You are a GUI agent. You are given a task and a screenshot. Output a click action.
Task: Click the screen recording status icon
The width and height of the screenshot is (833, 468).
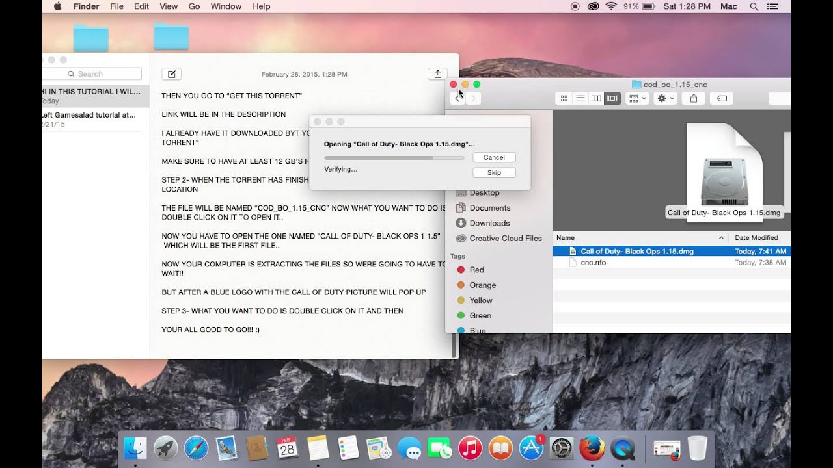[x=575, y=6]
